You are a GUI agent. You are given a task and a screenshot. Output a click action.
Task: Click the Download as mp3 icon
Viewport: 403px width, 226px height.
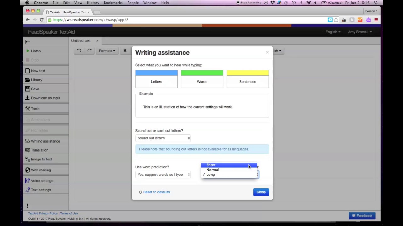coord(27,98)
